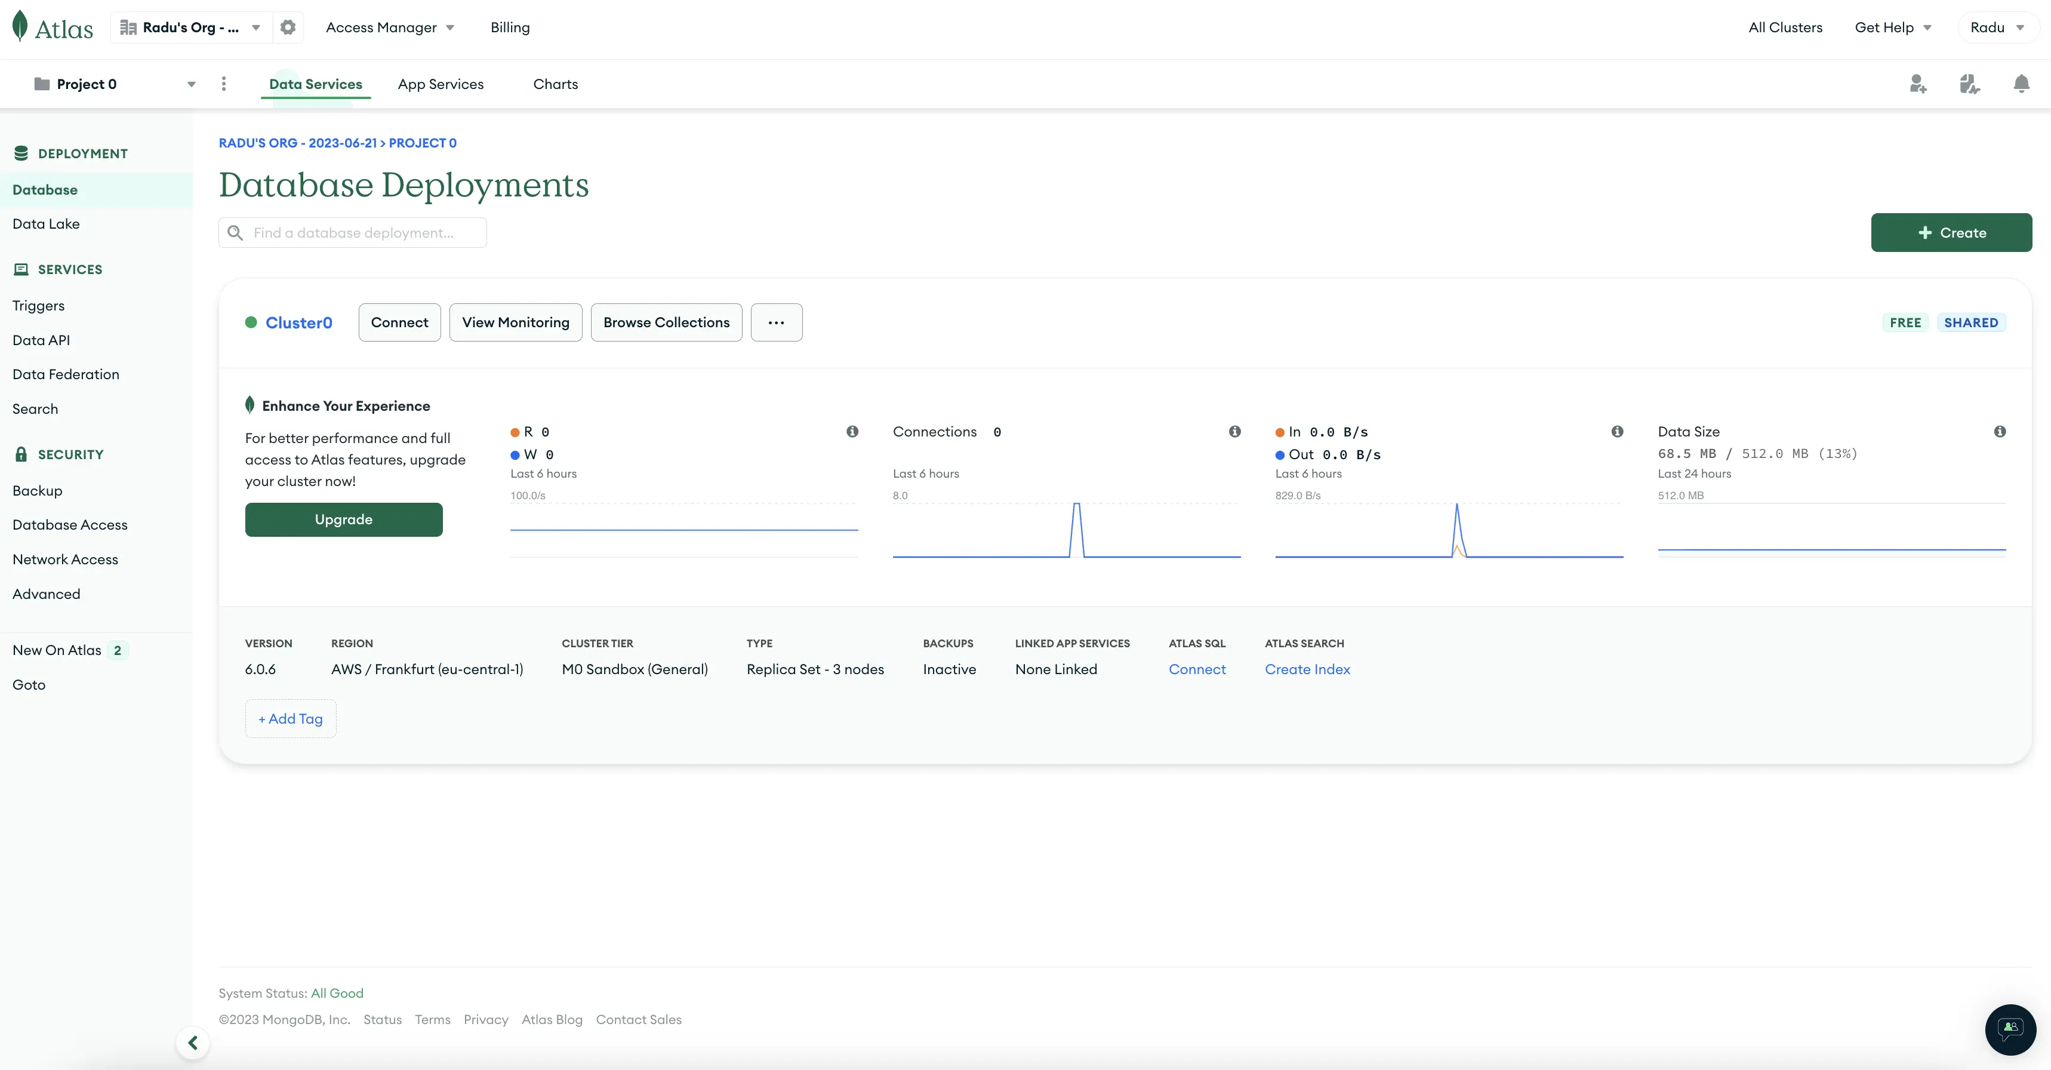Click info icon for network In/Out chart
The image size is (2051, 1070).
1617,431
